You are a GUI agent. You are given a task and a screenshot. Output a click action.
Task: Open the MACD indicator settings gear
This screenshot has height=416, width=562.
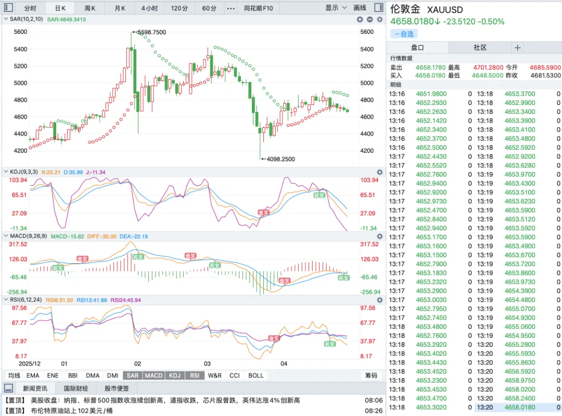click(x=380, y=237)
